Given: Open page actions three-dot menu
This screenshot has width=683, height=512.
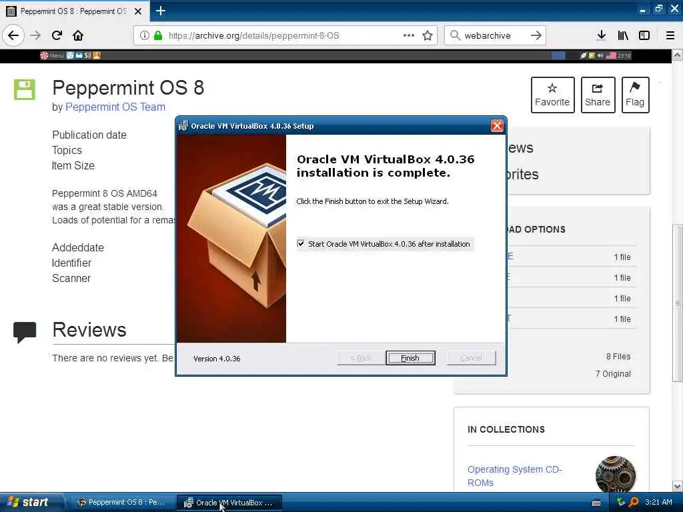Looking at the screenshot, I should point(409,35).
